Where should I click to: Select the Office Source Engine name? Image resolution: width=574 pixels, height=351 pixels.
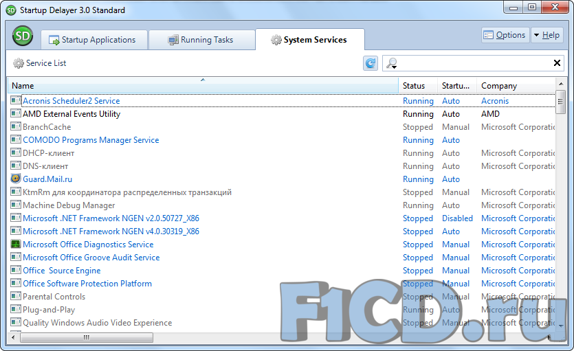(x=61, y=271)
